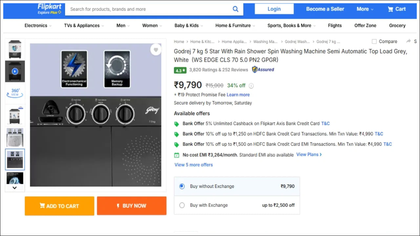Expand the More dropdown in header
420x236 pixels.
(x=365, y=9)
